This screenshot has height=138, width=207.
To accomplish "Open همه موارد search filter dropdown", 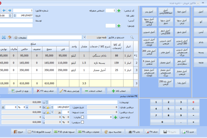I will tap(85, 37).
